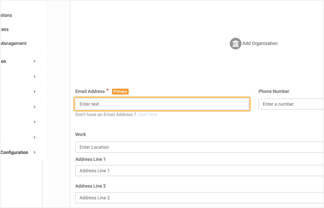Viewport: 324px width, 208px height.
Task: Click the 'Email Address' field label
Action: pos(90,91)
